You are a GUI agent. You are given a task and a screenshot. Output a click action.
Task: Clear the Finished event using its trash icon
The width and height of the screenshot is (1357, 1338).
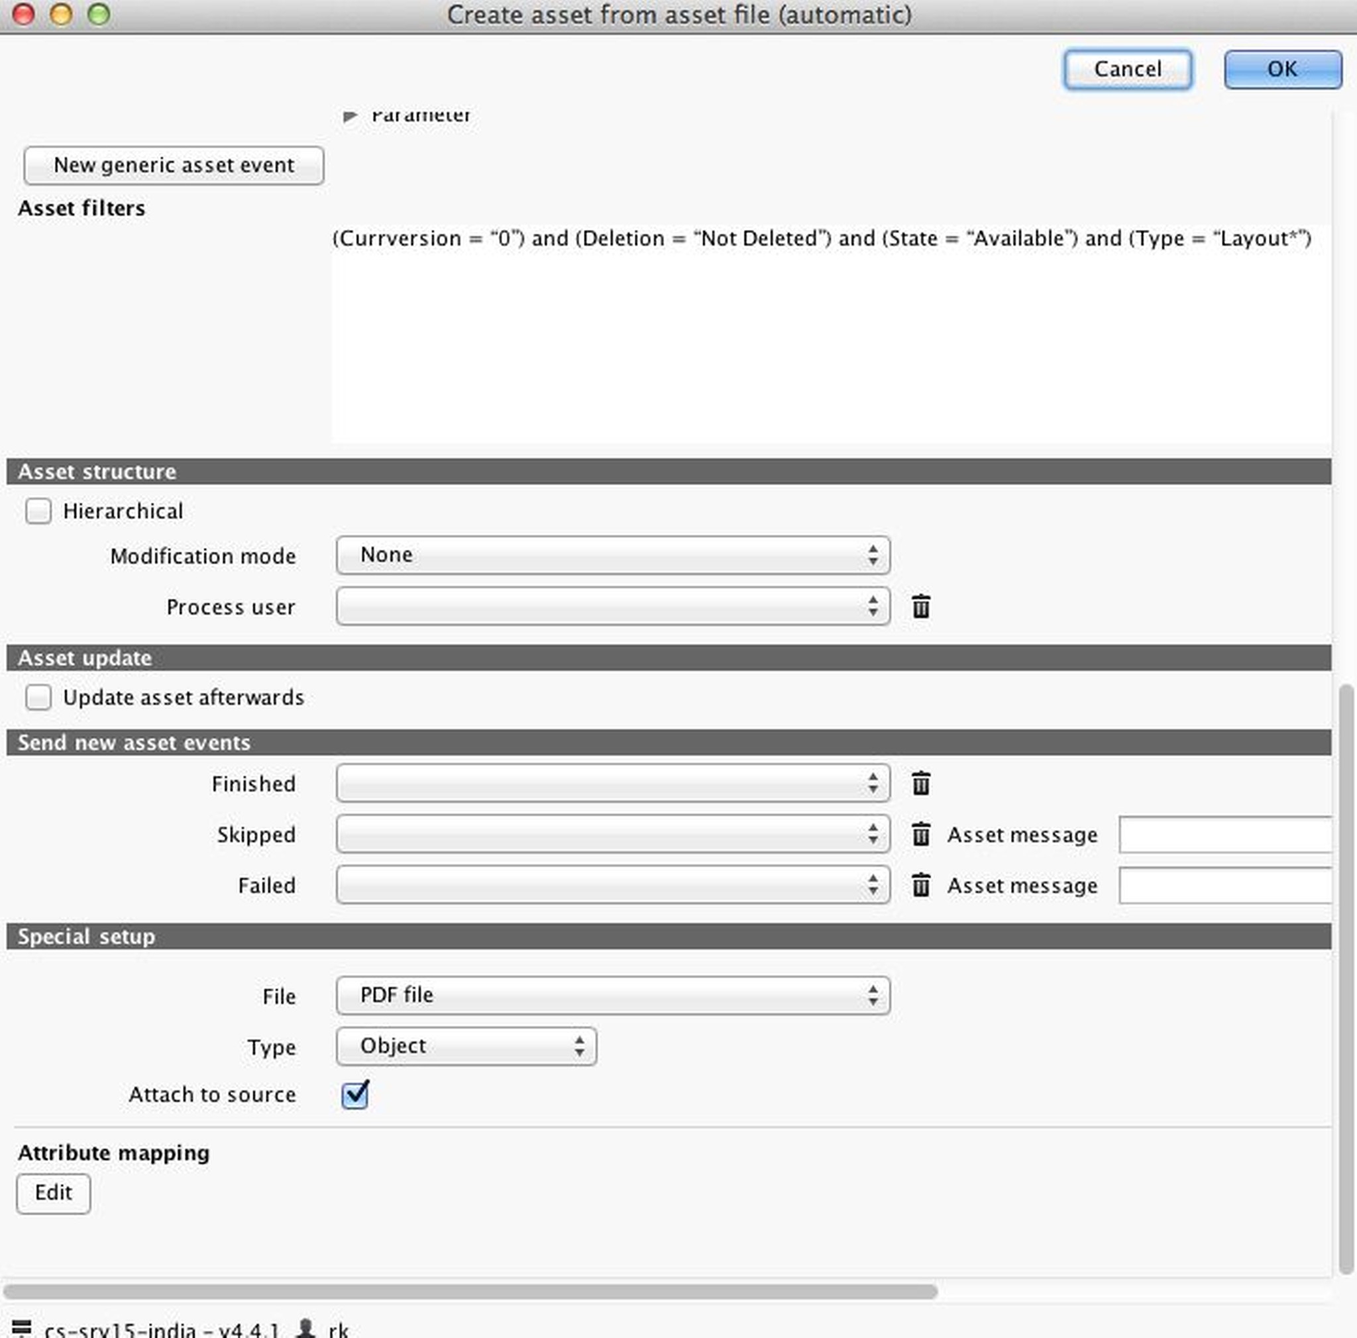coord(921,784)
